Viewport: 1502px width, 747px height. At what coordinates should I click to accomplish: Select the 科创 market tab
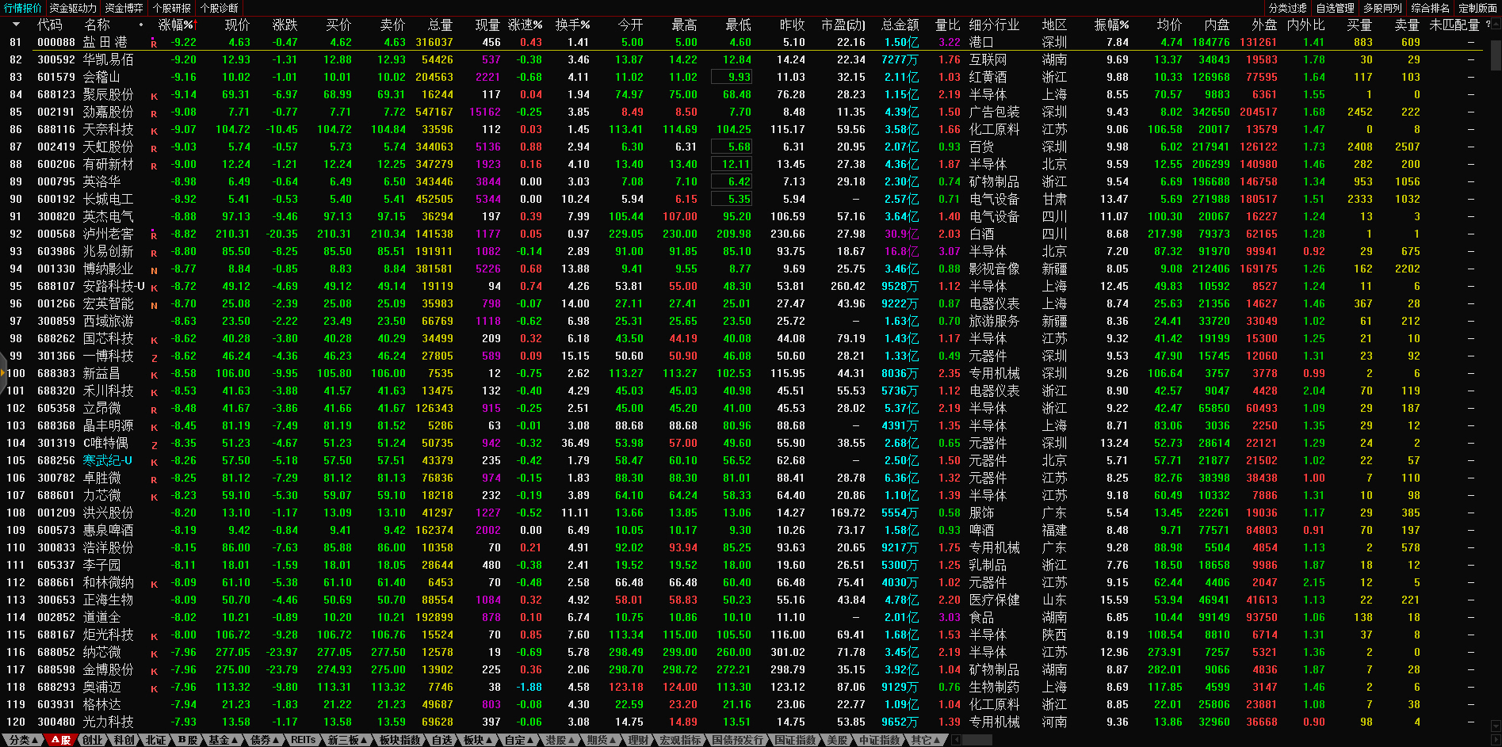point(124,740)
